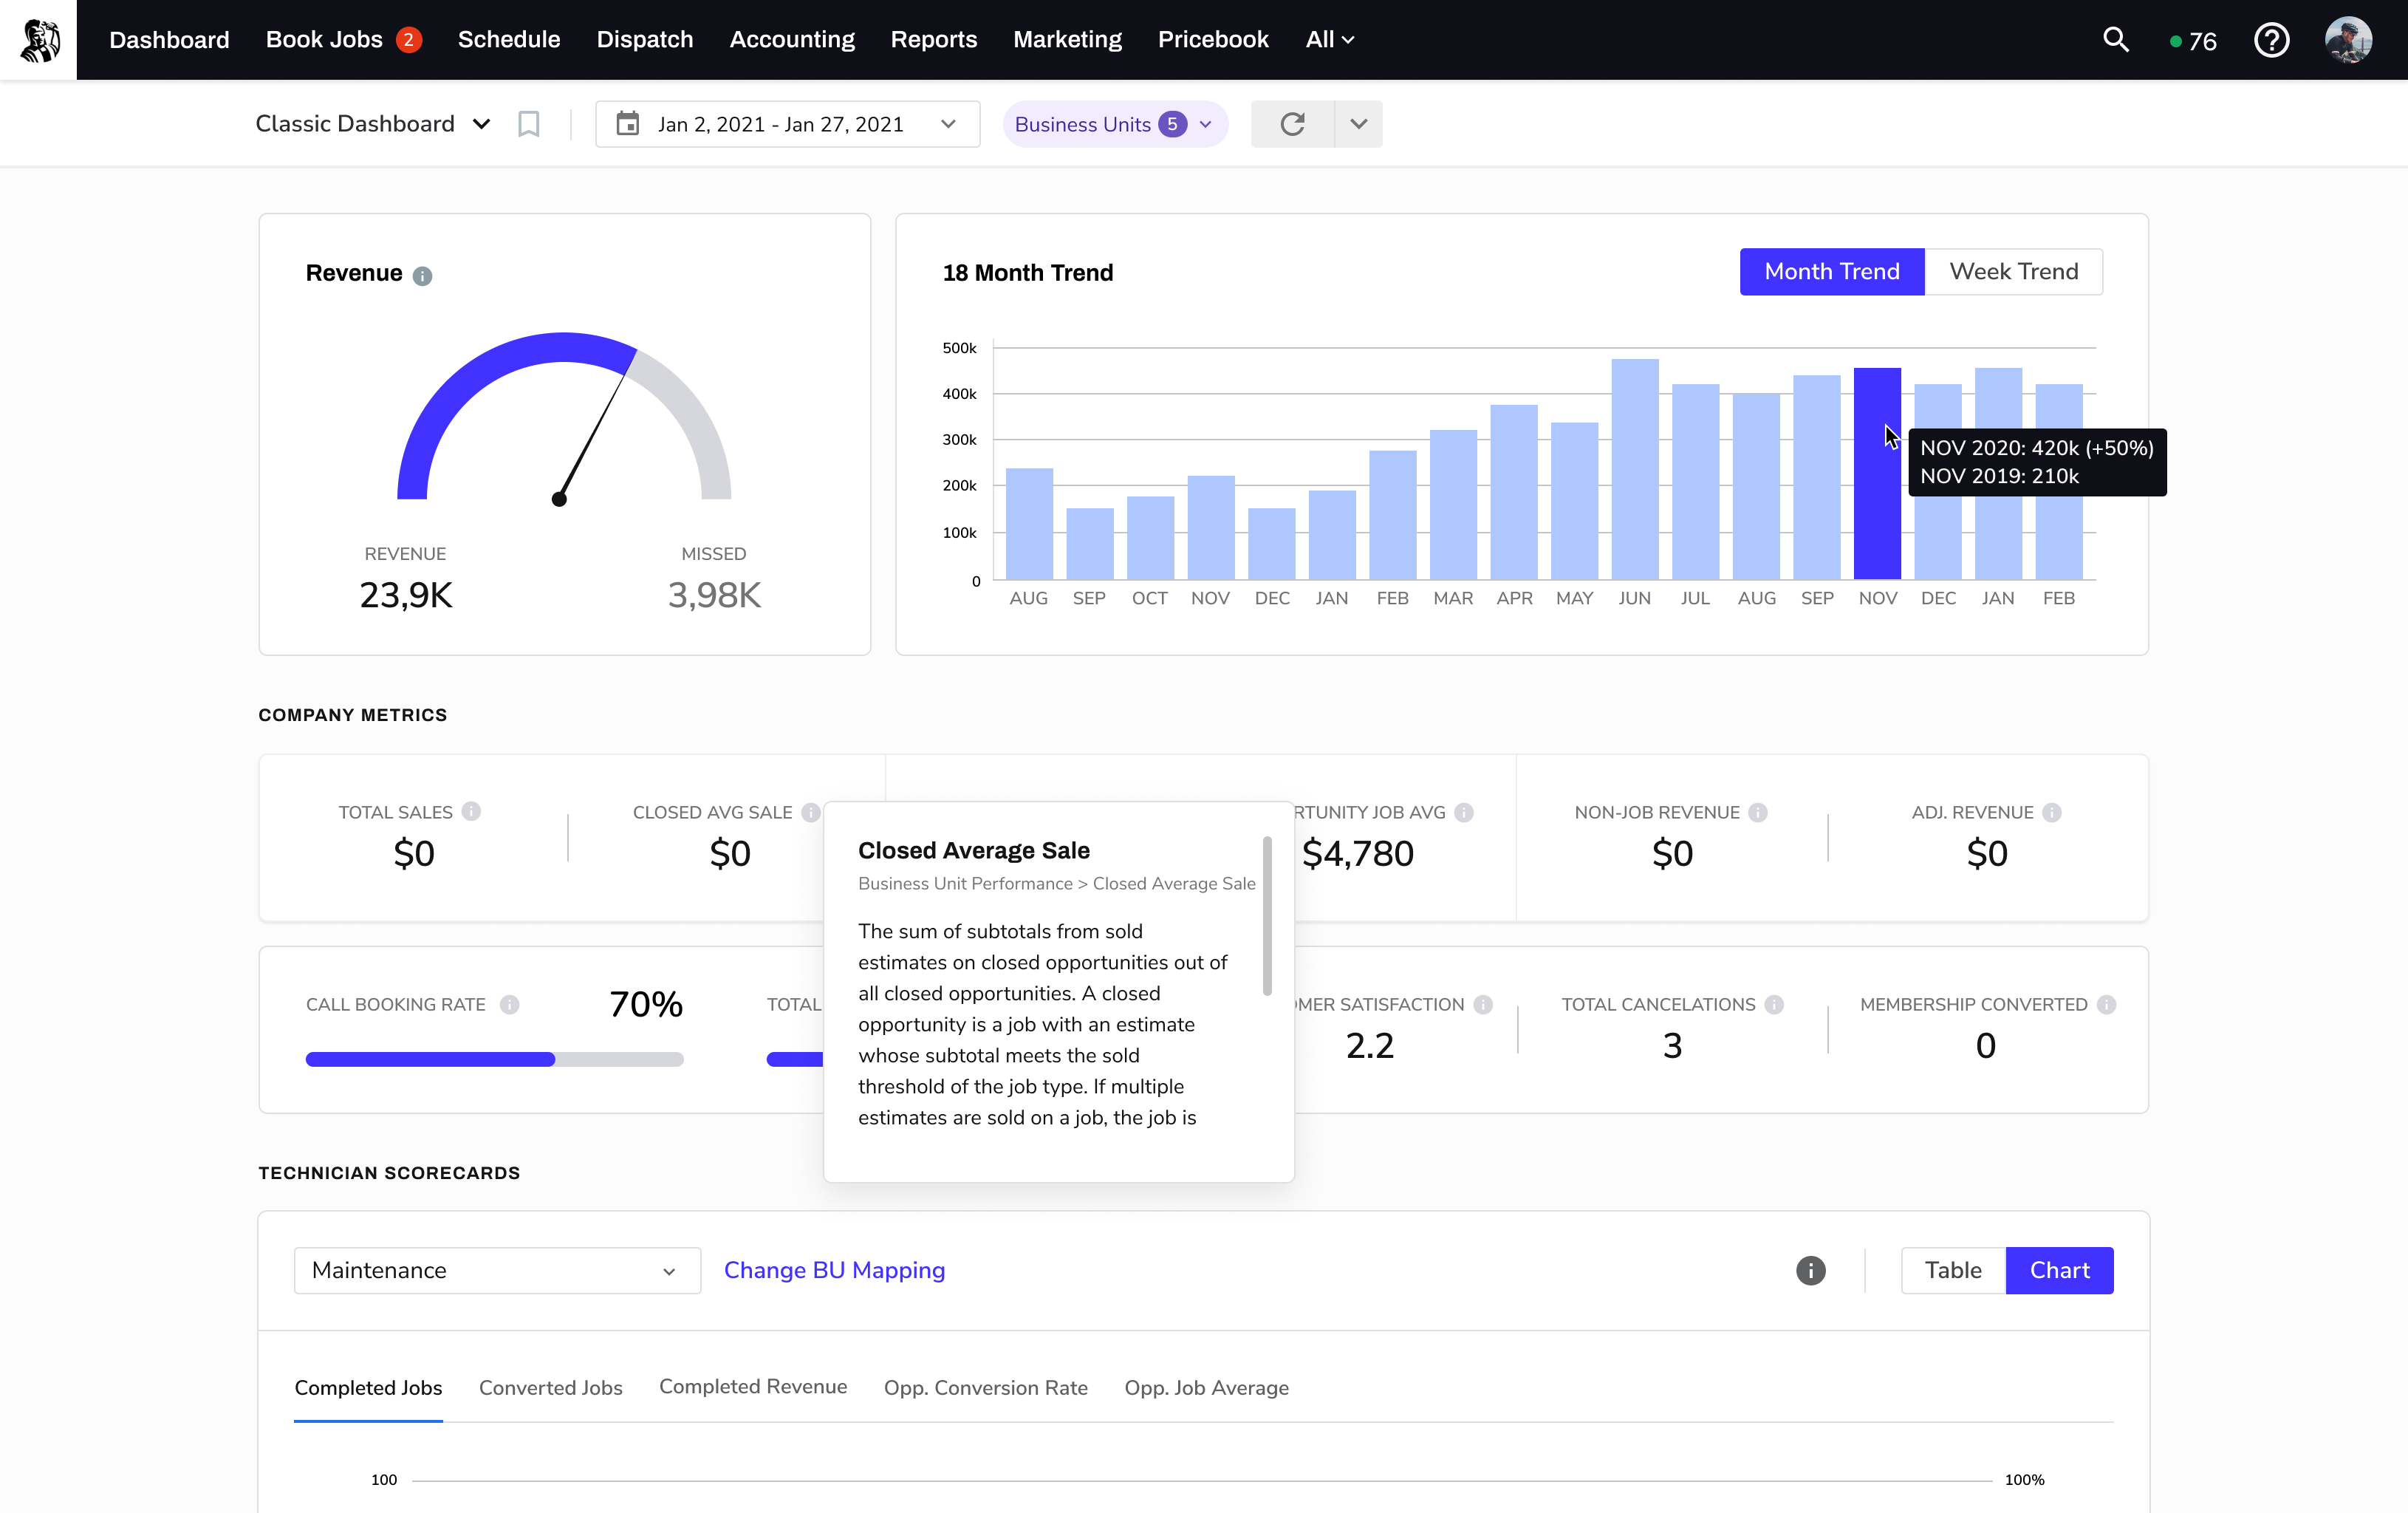
Task: Open the help question mark icon
Action: [2271, 40]
